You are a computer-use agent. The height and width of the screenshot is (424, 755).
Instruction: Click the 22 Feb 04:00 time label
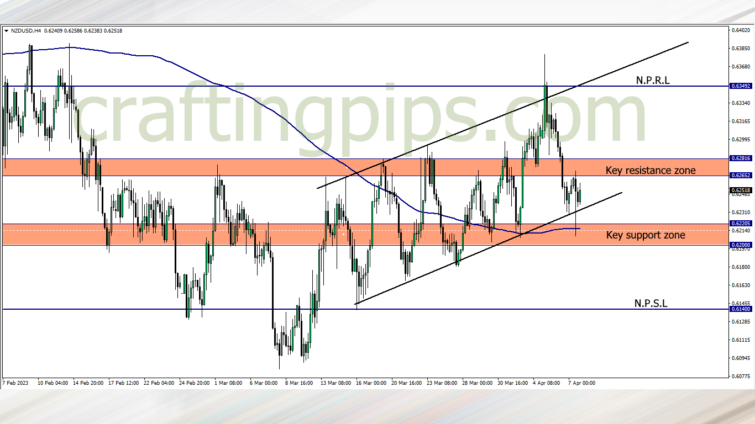tap(159, 383)
